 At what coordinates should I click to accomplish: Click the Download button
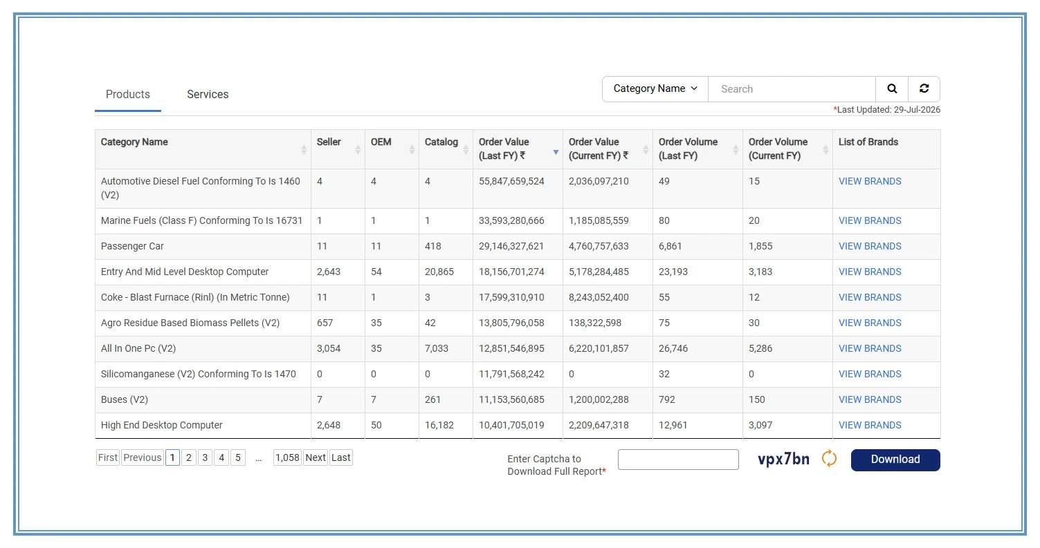tap(895, 460)
